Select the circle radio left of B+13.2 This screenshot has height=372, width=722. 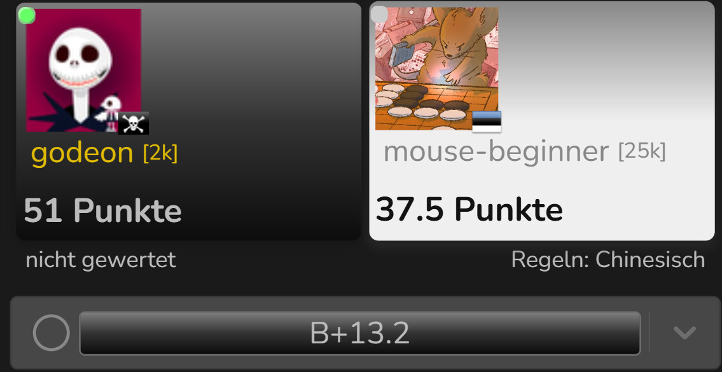[51, 333]
